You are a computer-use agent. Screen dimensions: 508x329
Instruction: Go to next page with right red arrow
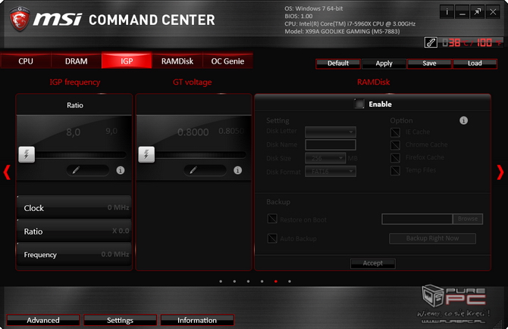(x=500, y=172)
